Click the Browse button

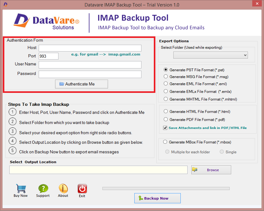point(211,170)
